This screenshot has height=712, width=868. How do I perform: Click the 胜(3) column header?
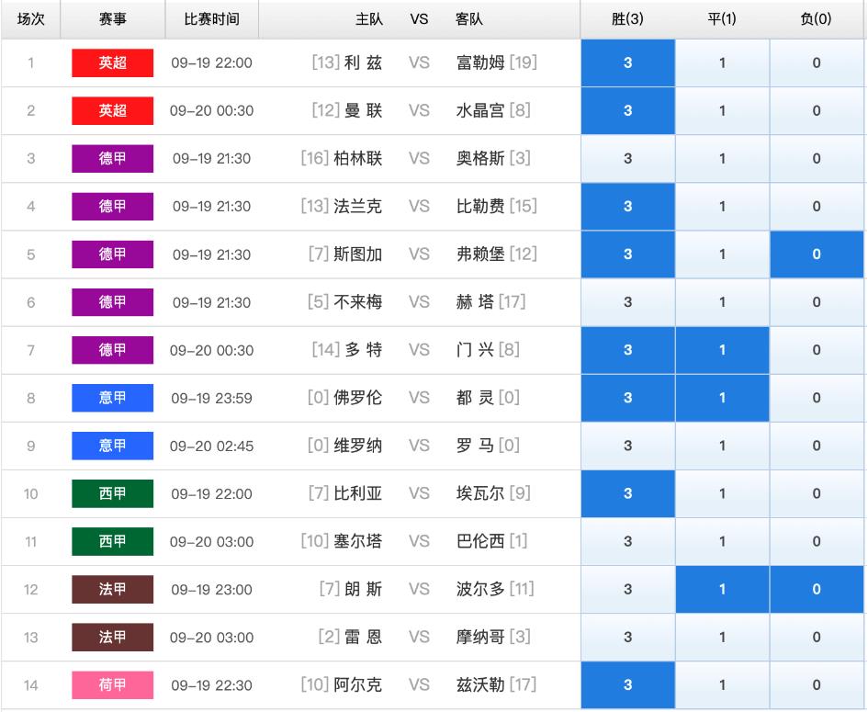627,19
